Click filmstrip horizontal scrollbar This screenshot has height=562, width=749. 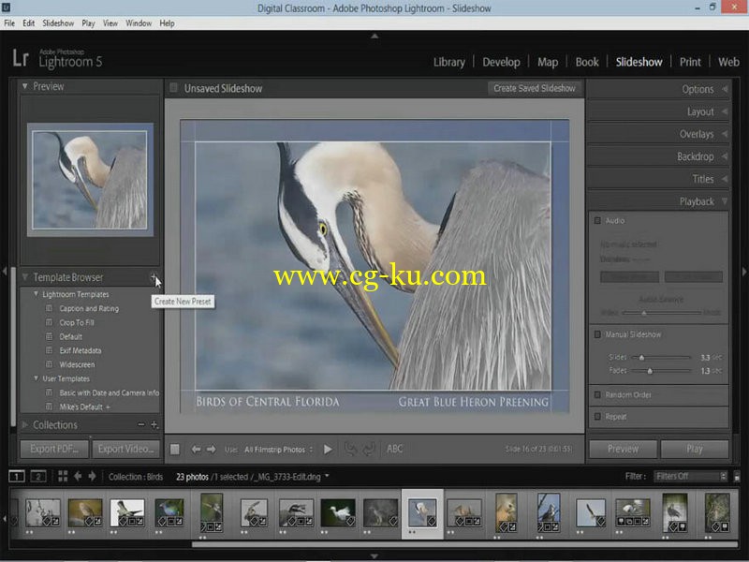click(463, 544)
